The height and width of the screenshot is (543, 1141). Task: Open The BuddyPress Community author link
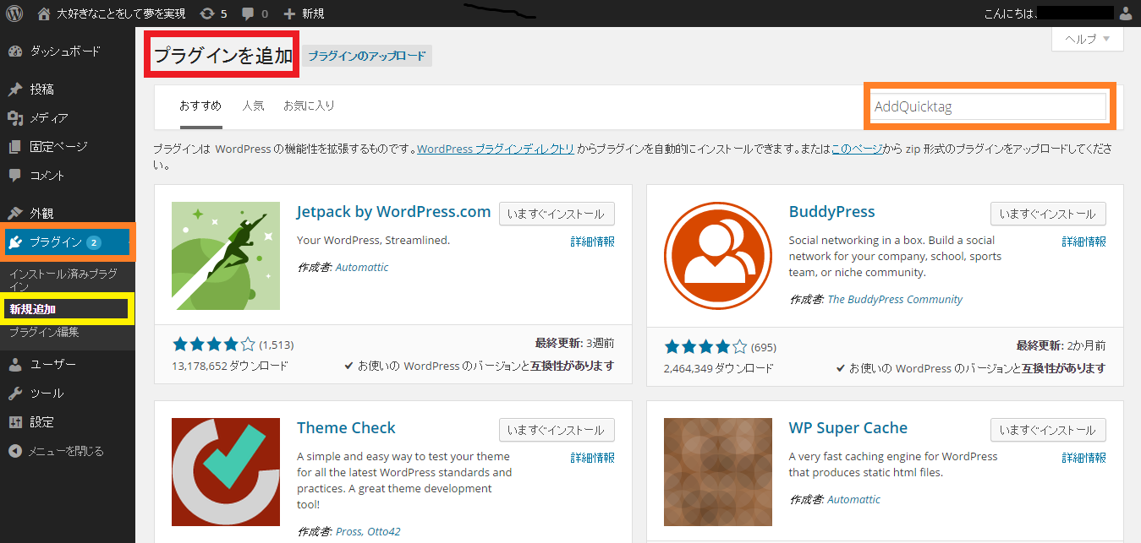coord(895,299)
